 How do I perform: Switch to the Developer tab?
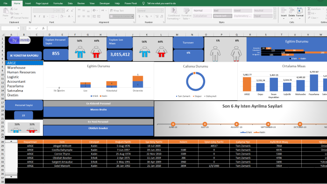[105, 3]
